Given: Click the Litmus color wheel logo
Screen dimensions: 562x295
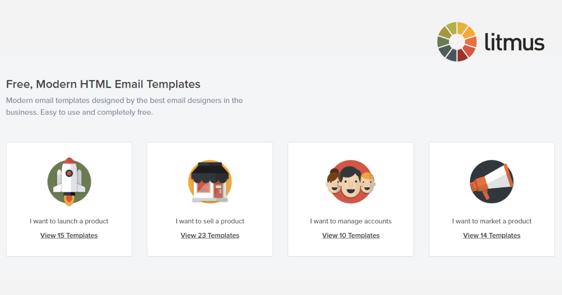Looking at the screenshot, I should [x=457, y=42].
